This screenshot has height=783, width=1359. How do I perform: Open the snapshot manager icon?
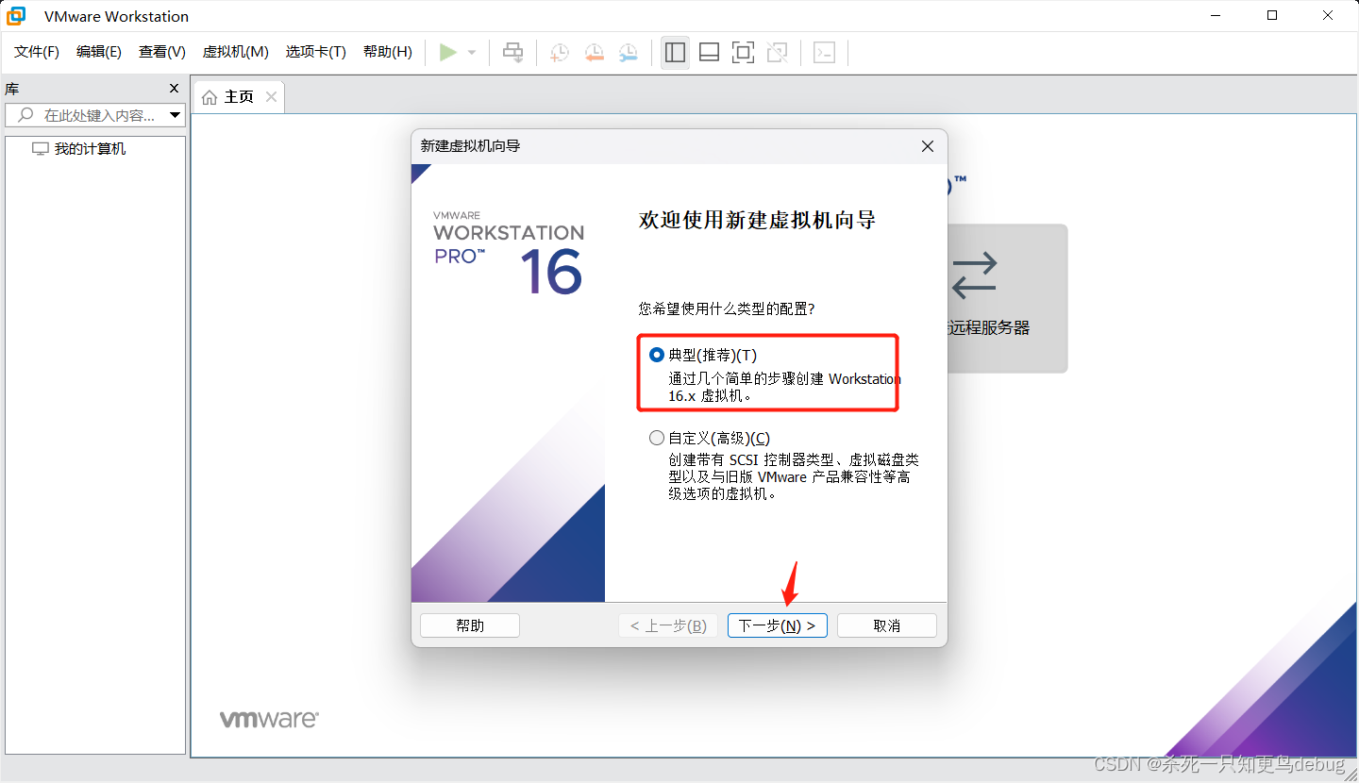628,53
